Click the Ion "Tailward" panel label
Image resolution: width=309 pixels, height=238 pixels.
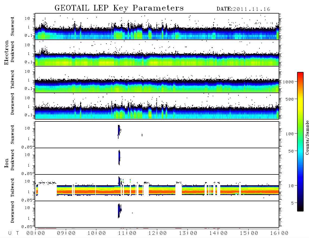click(x=12, y=188)
